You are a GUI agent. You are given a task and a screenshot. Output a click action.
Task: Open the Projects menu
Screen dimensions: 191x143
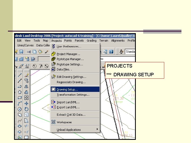tap(57, 41)
